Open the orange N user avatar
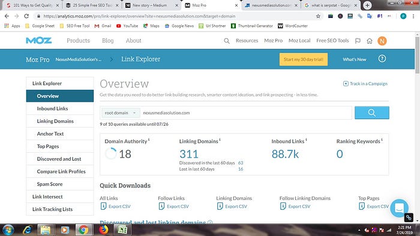420x236 pixels. tap(382, 41)
